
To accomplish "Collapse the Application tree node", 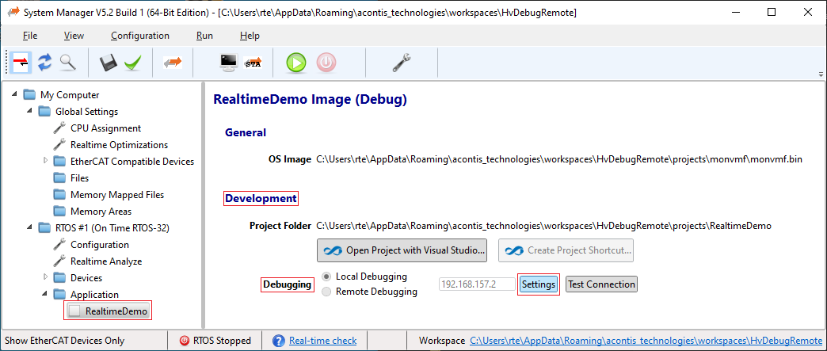I will (x=45, y=295).
